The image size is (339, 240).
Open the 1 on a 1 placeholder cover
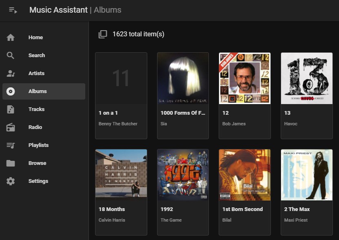tap(121, 78)
